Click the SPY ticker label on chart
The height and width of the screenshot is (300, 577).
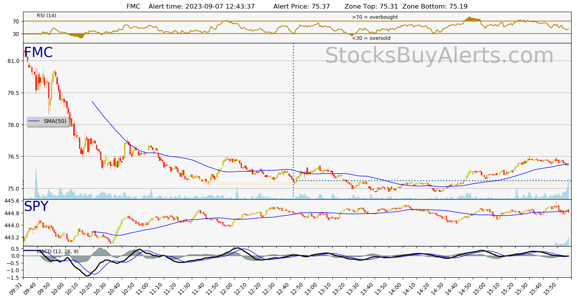pos(36,206)
